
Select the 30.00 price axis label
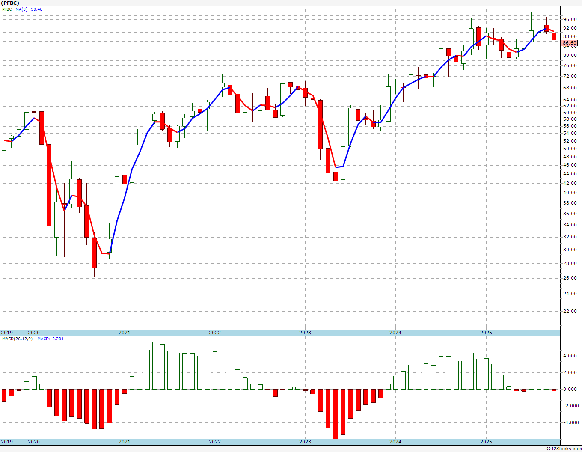pyautogui.click(x=570, y=250)
